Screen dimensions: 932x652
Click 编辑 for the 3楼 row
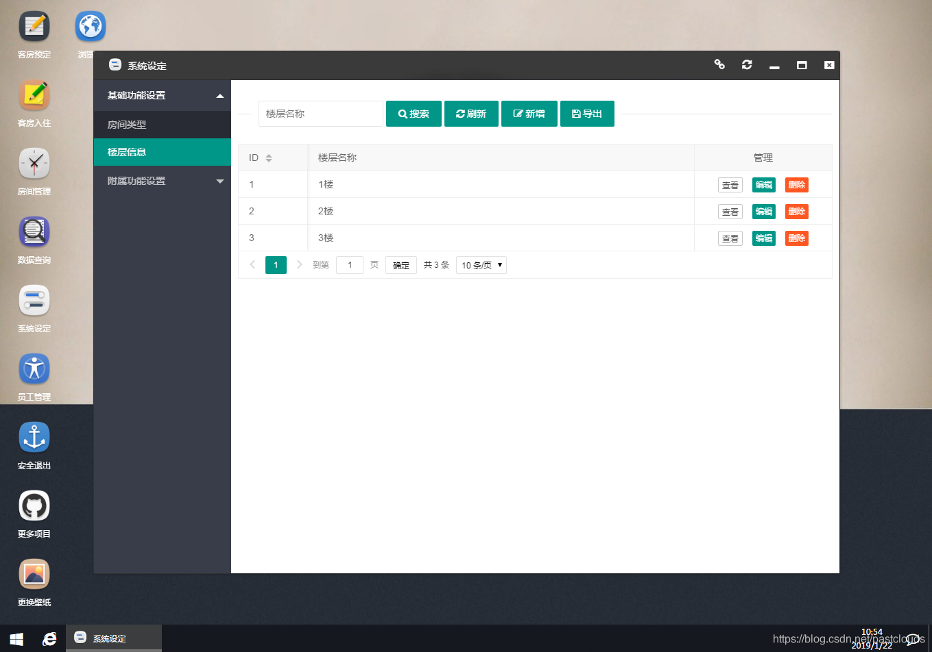coord(764,238)
